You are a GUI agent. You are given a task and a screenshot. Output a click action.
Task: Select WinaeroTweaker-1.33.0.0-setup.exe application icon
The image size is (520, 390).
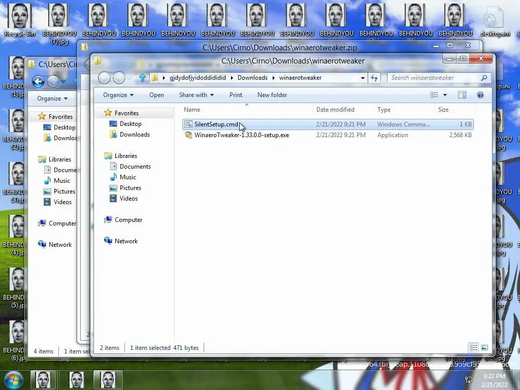tap(188, 135)
